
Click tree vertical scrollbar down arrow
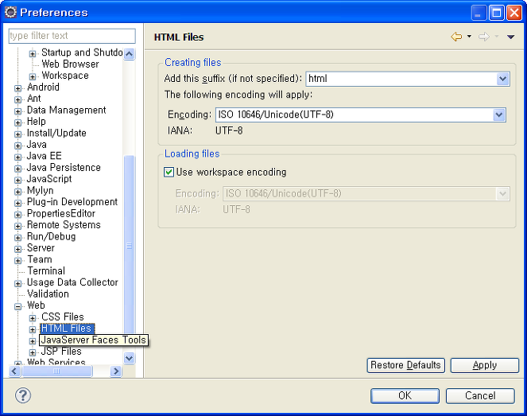129,358
